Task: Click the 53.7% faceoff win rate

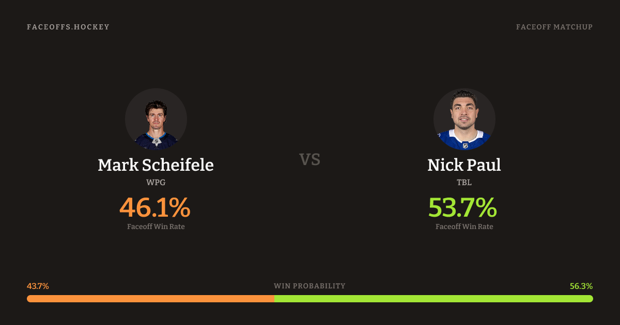Action: [463, 207]
